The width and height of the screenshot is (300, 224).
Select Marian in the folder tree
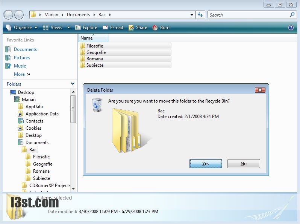point(29,100)
